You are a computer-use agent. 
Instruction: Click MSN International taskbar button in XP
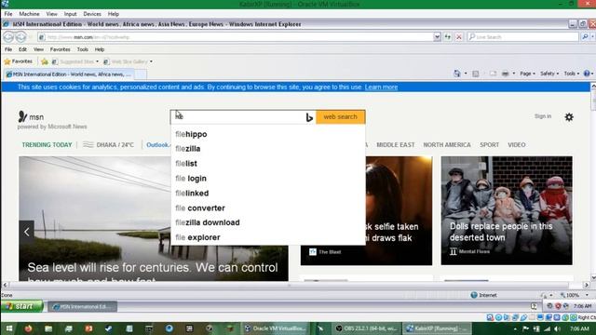coord(83,306)
